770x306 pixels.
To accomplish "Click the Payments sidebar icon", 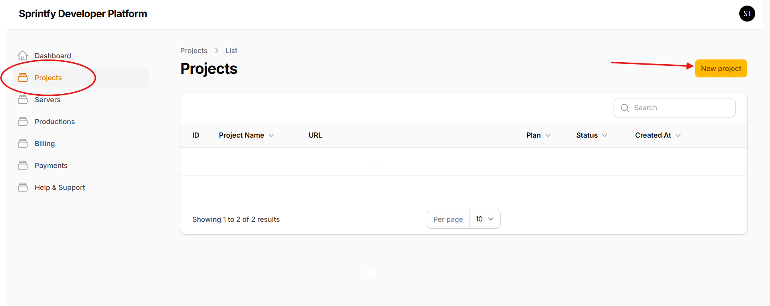I will pos(23,165).
